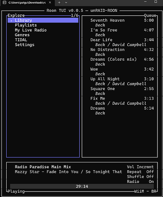
Task: Click artist line under Up All Night
Action: [121, 84]
